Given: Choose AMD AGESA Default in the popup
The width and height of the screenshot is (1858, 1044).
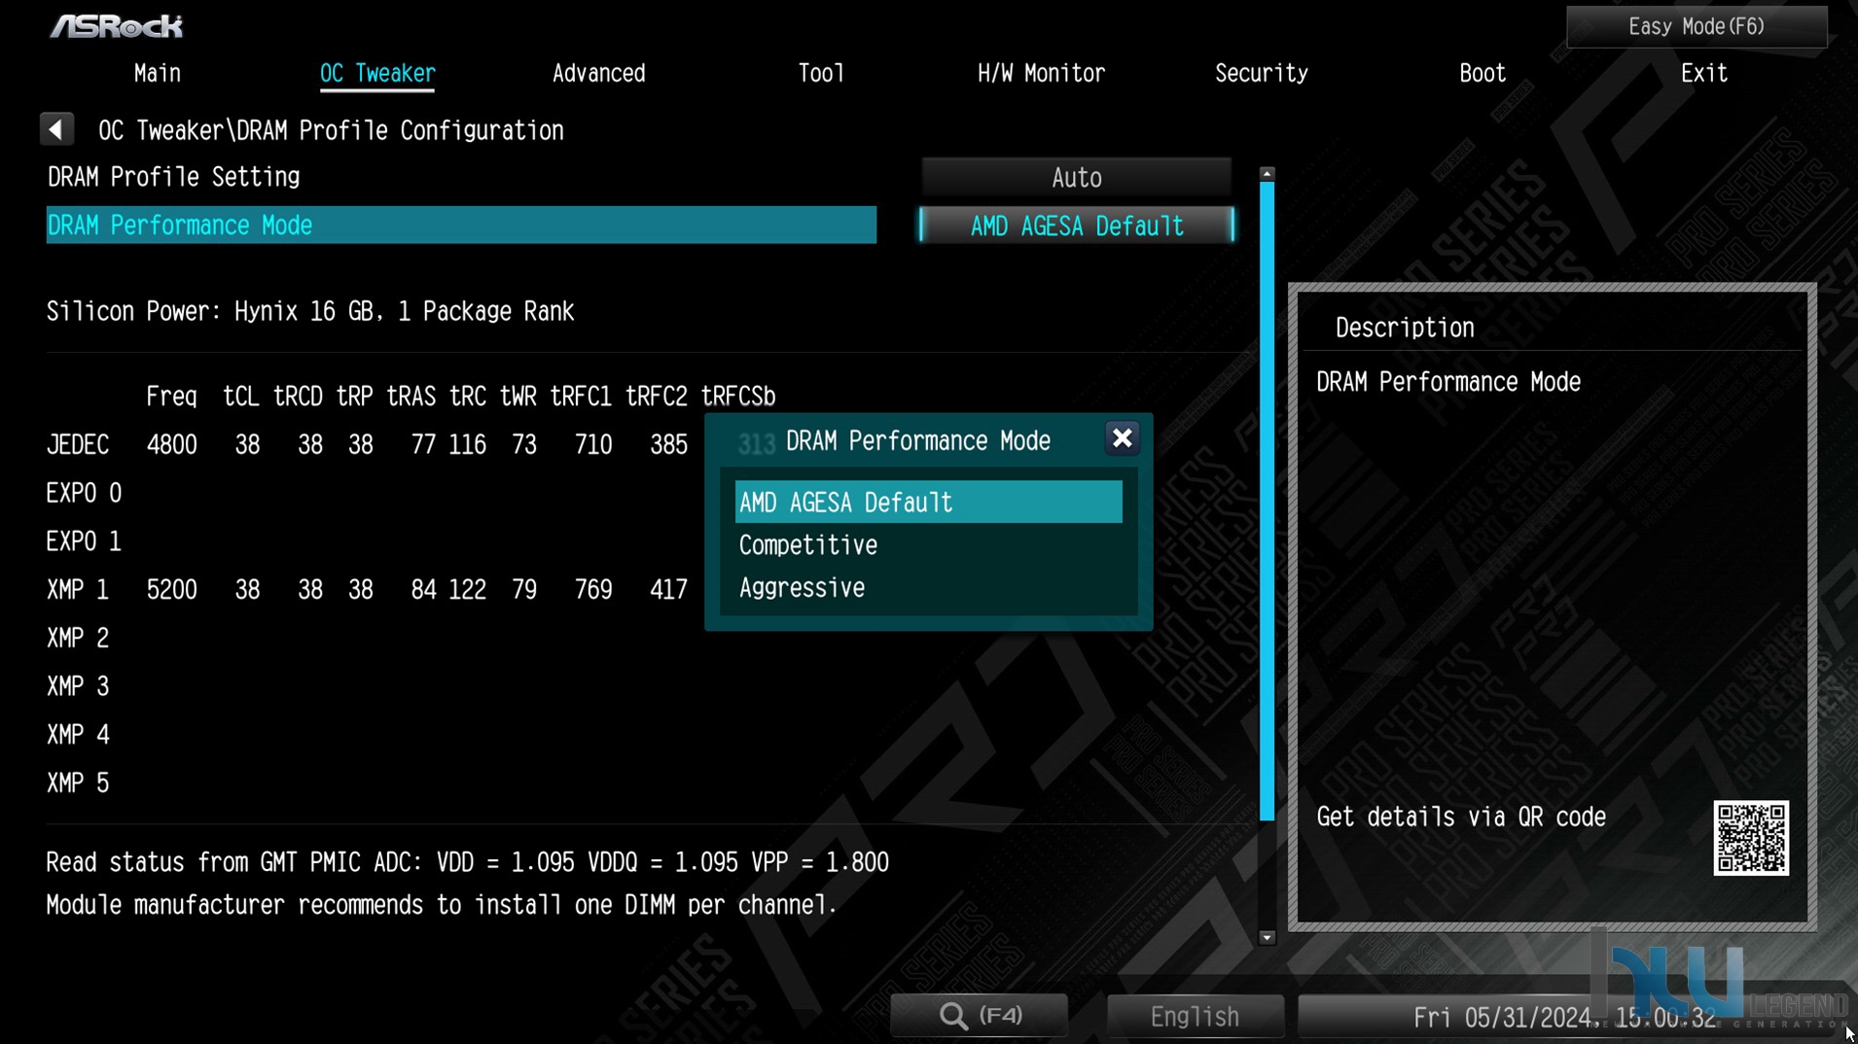Looking at the screenshot, I should (x=928, y=503).
